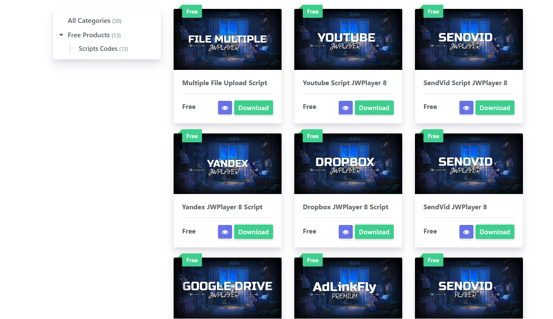Image resolution: width=553 pixels, height=319 pixels.
Task: Open Multiple File Upload Script title link
Action: point(224,83)
